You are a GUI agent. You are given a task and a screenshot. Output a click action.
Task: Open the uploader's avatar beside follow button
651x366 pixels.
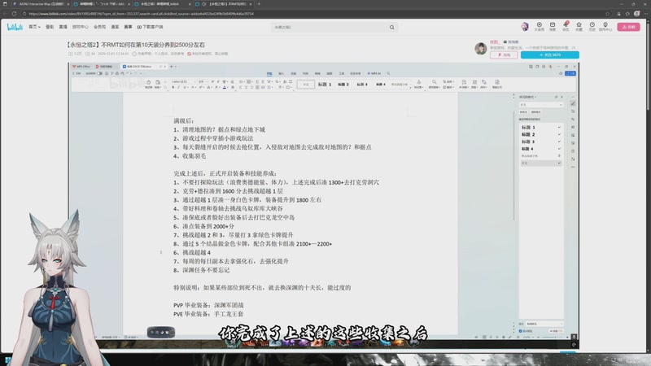coord(481,48)
